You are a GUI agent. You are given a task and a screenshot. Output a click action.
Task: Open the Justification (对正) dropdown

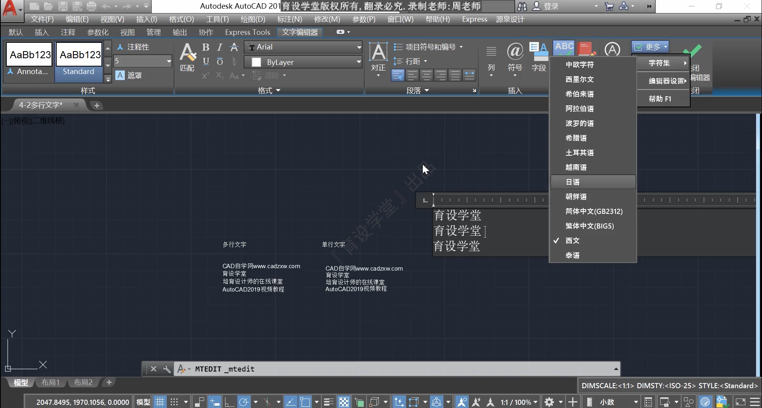378,59
